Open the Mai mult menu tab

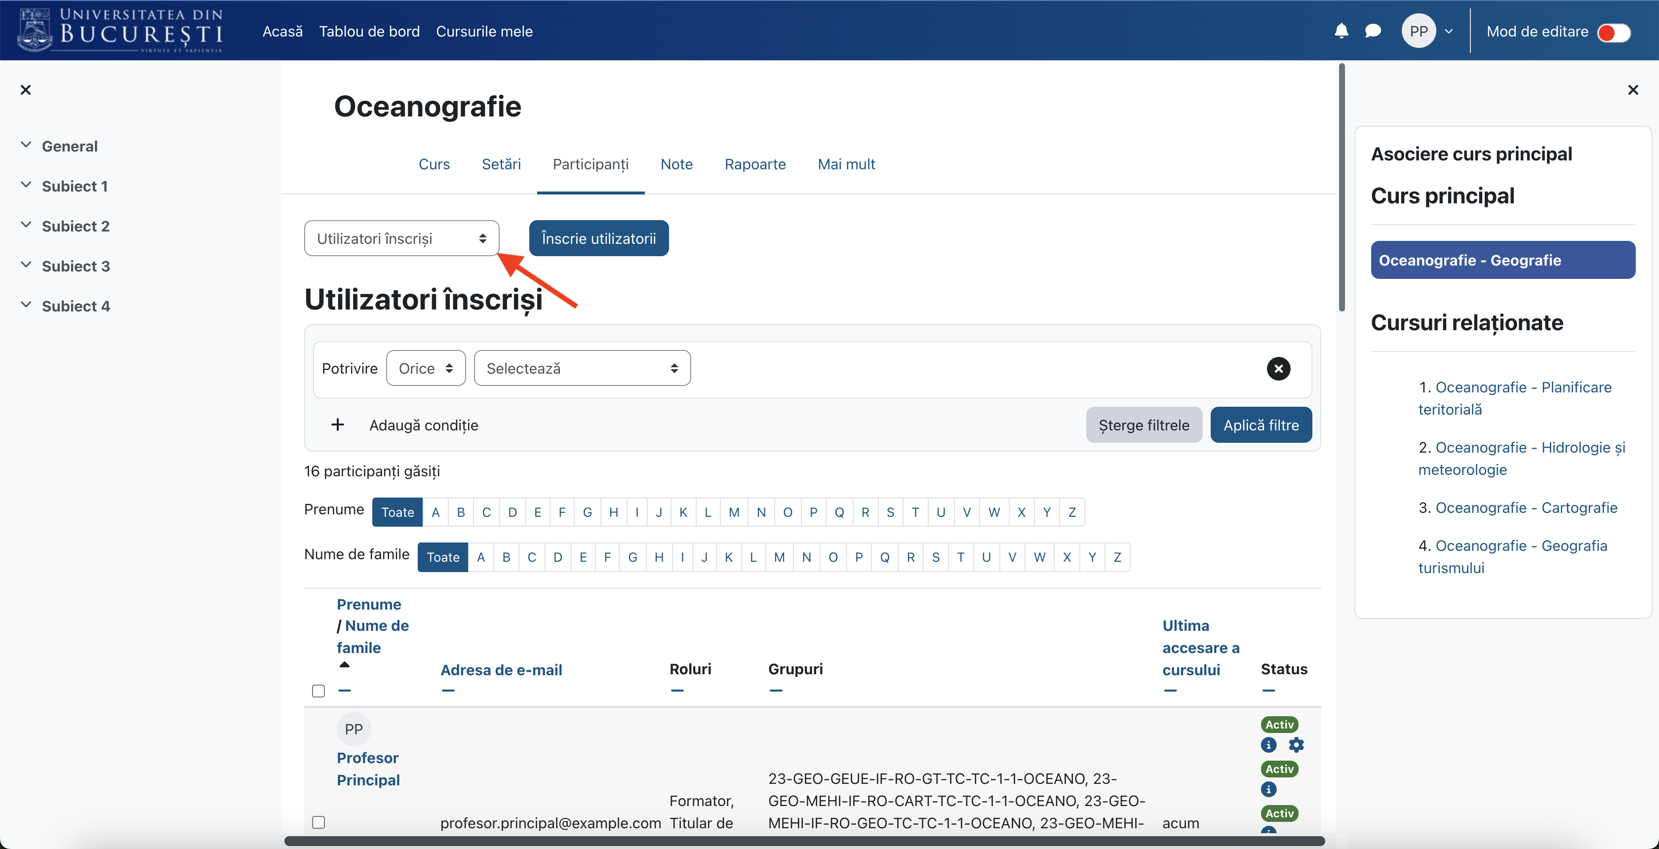point(846,164)
